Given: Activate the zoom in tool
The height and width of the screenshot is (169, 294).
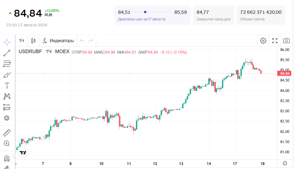Looking at the screenshot, I should 7,143.
